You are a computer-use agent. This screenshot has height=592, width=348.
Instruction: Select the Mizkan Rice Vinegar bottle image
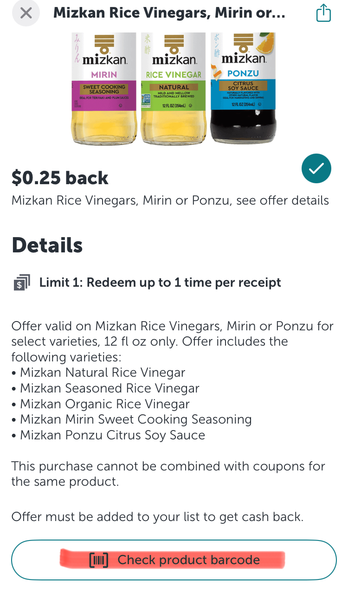(174, 88)
